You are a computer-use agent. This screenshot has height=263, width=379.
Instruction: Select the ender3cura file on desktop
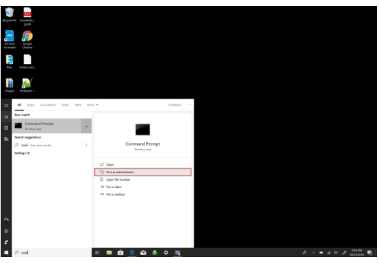[x=27, y=61]
